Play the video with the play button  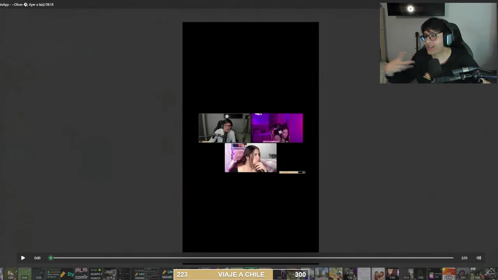point(23,258)
